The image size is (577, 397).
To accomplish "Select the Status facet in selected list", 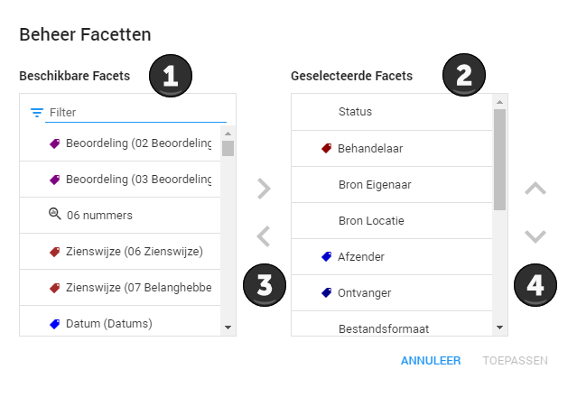I will [x=392, y=112].
